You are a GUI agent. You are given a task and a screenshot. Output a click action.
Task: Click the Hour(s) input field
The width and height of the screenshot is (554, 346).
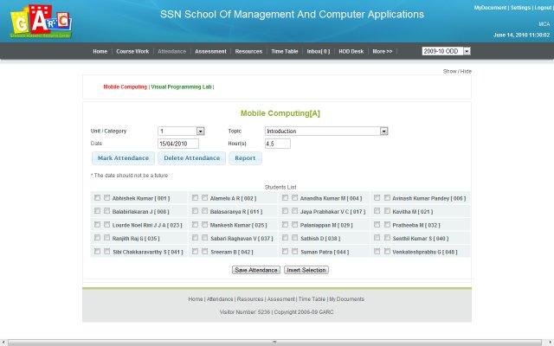277,144
